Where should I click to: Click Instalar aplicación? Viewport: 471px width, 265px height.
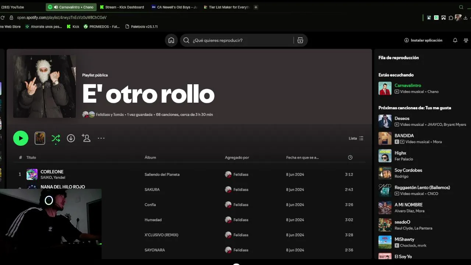click(x=423, y=40)
